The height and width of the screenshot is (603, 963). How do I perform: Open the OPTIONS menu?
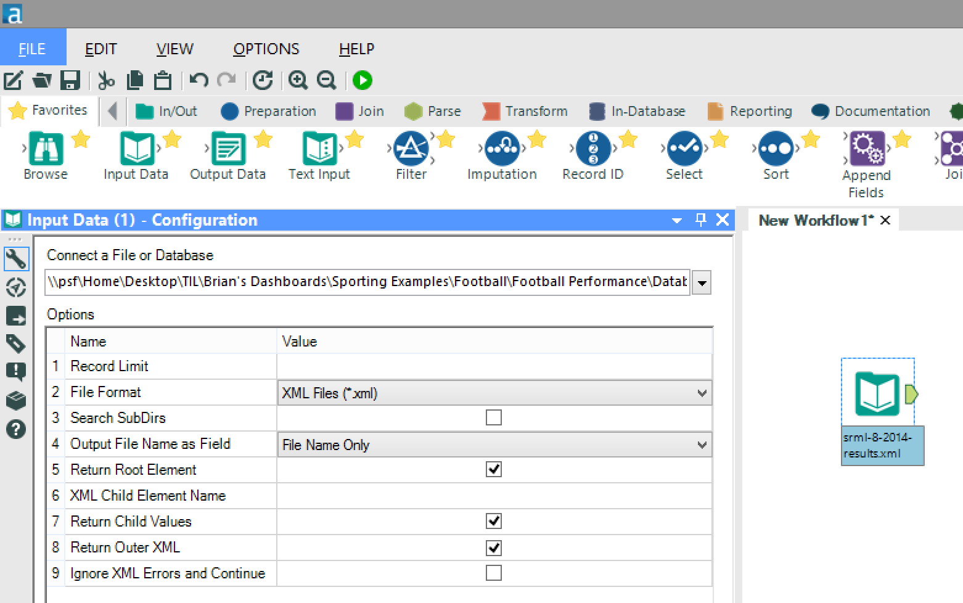(266, 49)
